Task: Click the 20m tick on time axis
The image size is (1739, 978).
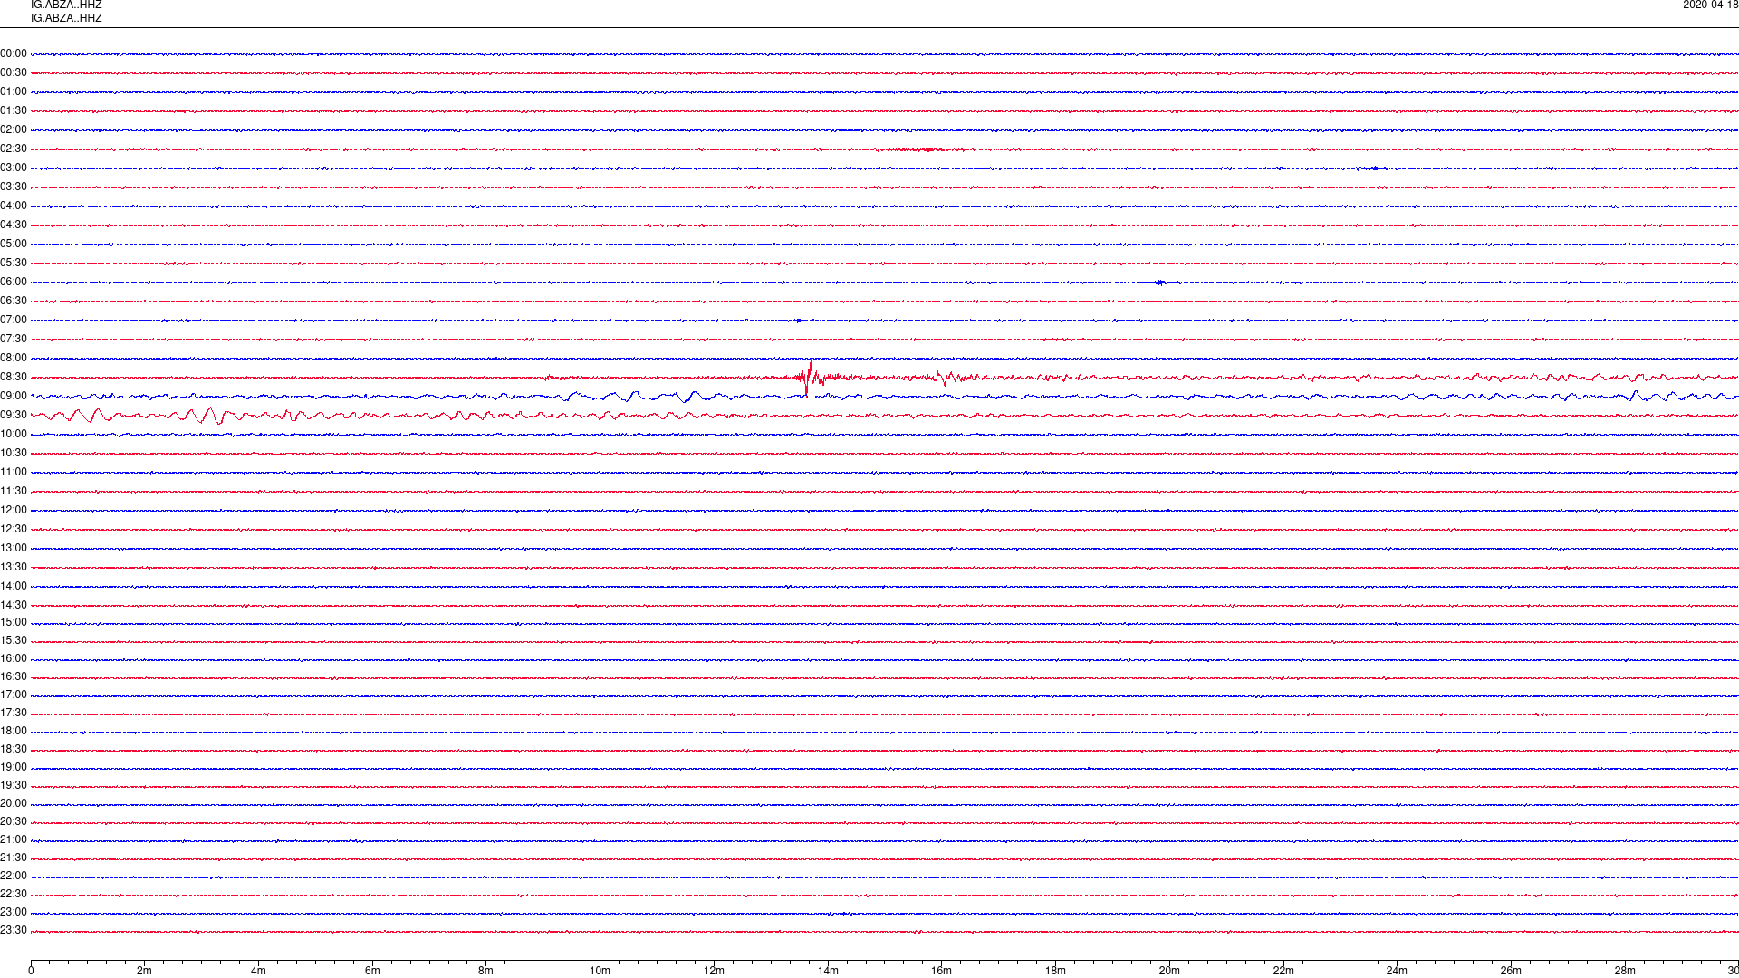Action: click(1169, 971)
